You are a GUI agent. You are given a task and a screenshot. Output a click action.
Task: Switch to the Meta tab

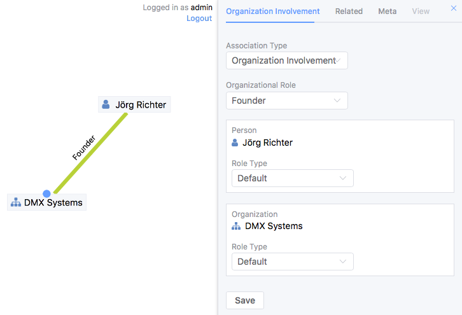point(387,11)
